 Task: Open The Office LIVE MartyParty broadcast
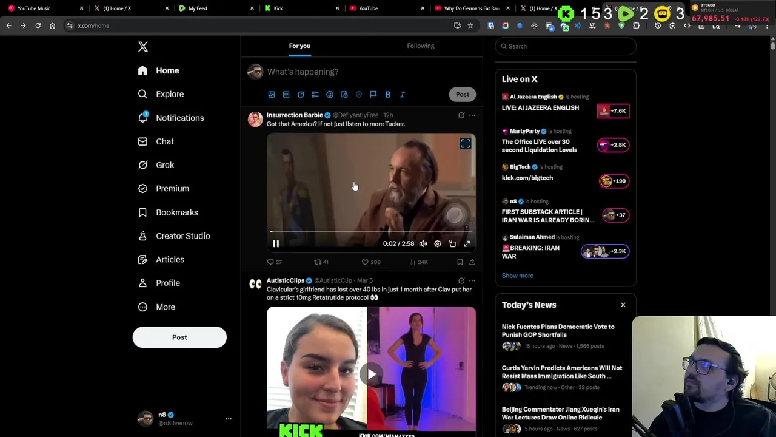(539, 146)
